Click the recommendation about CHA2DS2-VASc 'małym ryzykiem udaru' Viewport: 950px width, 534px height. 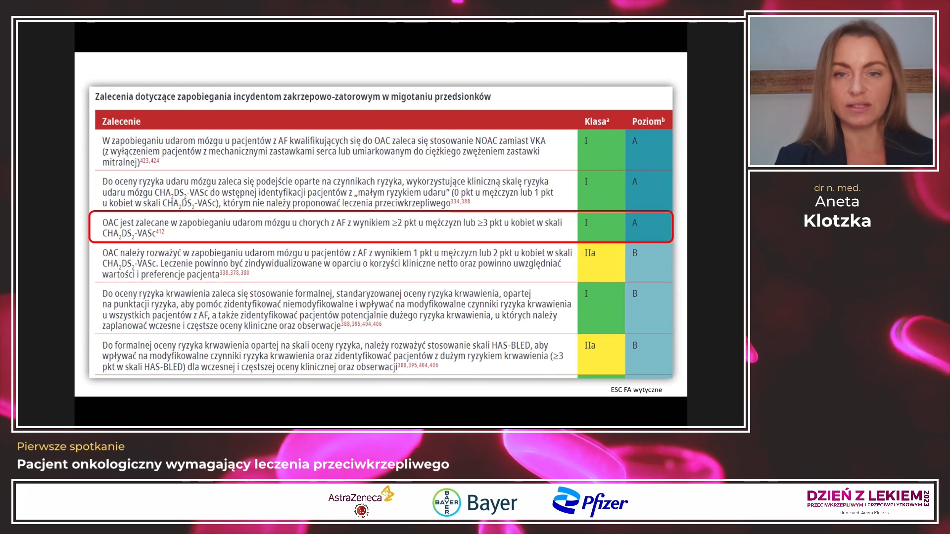(x=328, y=192)
